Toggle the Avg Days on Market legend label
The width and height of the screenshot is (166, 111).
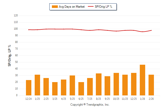(71, 7)
